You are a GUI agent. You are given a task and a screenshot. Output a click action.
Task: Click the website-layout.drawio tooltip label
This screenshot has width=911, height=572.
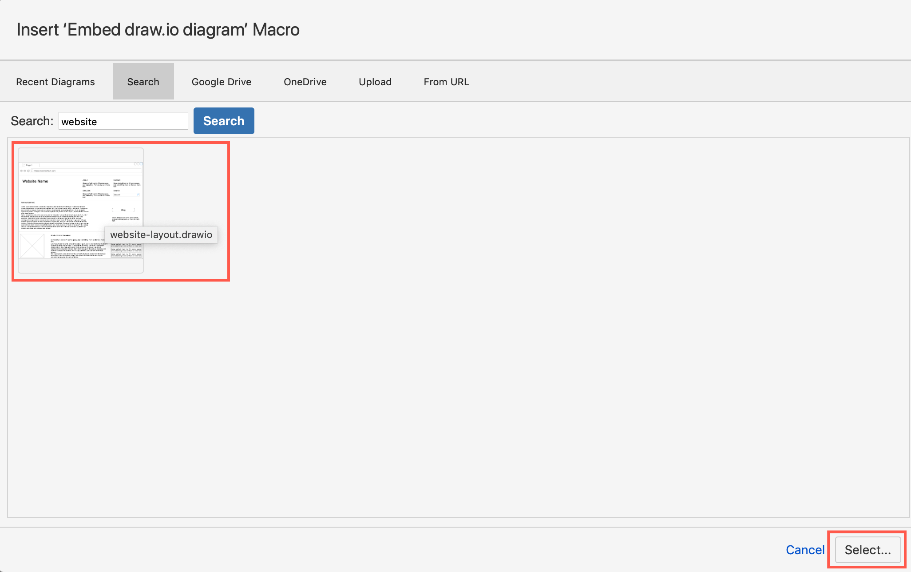coord(161,234)
